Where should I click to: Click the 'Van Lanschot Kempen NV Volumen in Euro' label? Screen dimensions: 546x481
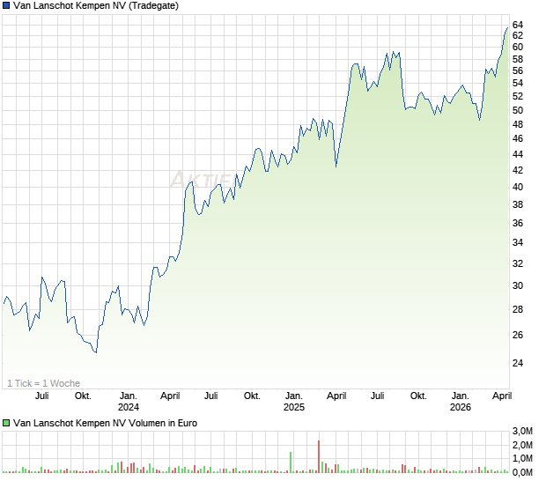(105, 423)
